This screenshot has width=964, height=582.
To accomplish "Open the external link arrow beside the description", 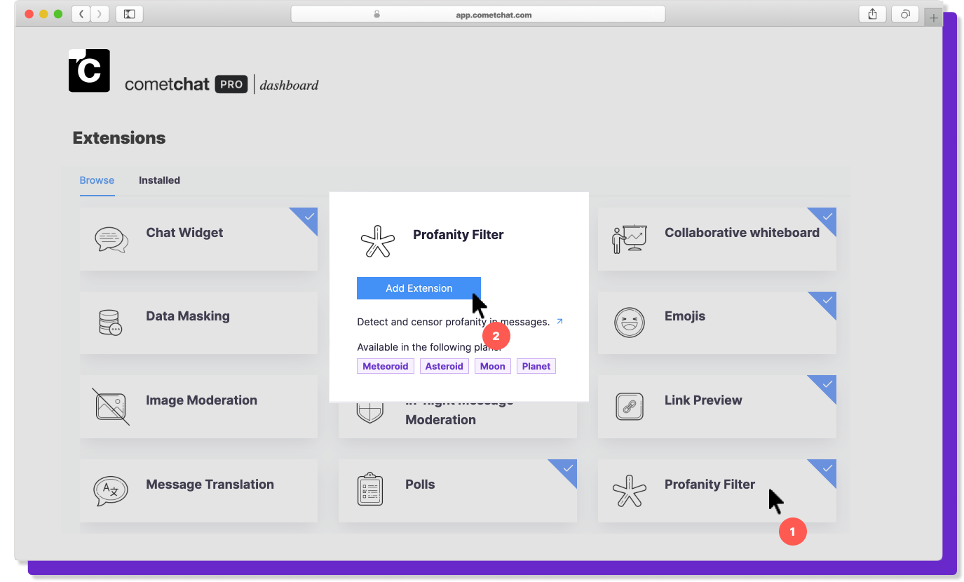I will (x=559, y=322).
